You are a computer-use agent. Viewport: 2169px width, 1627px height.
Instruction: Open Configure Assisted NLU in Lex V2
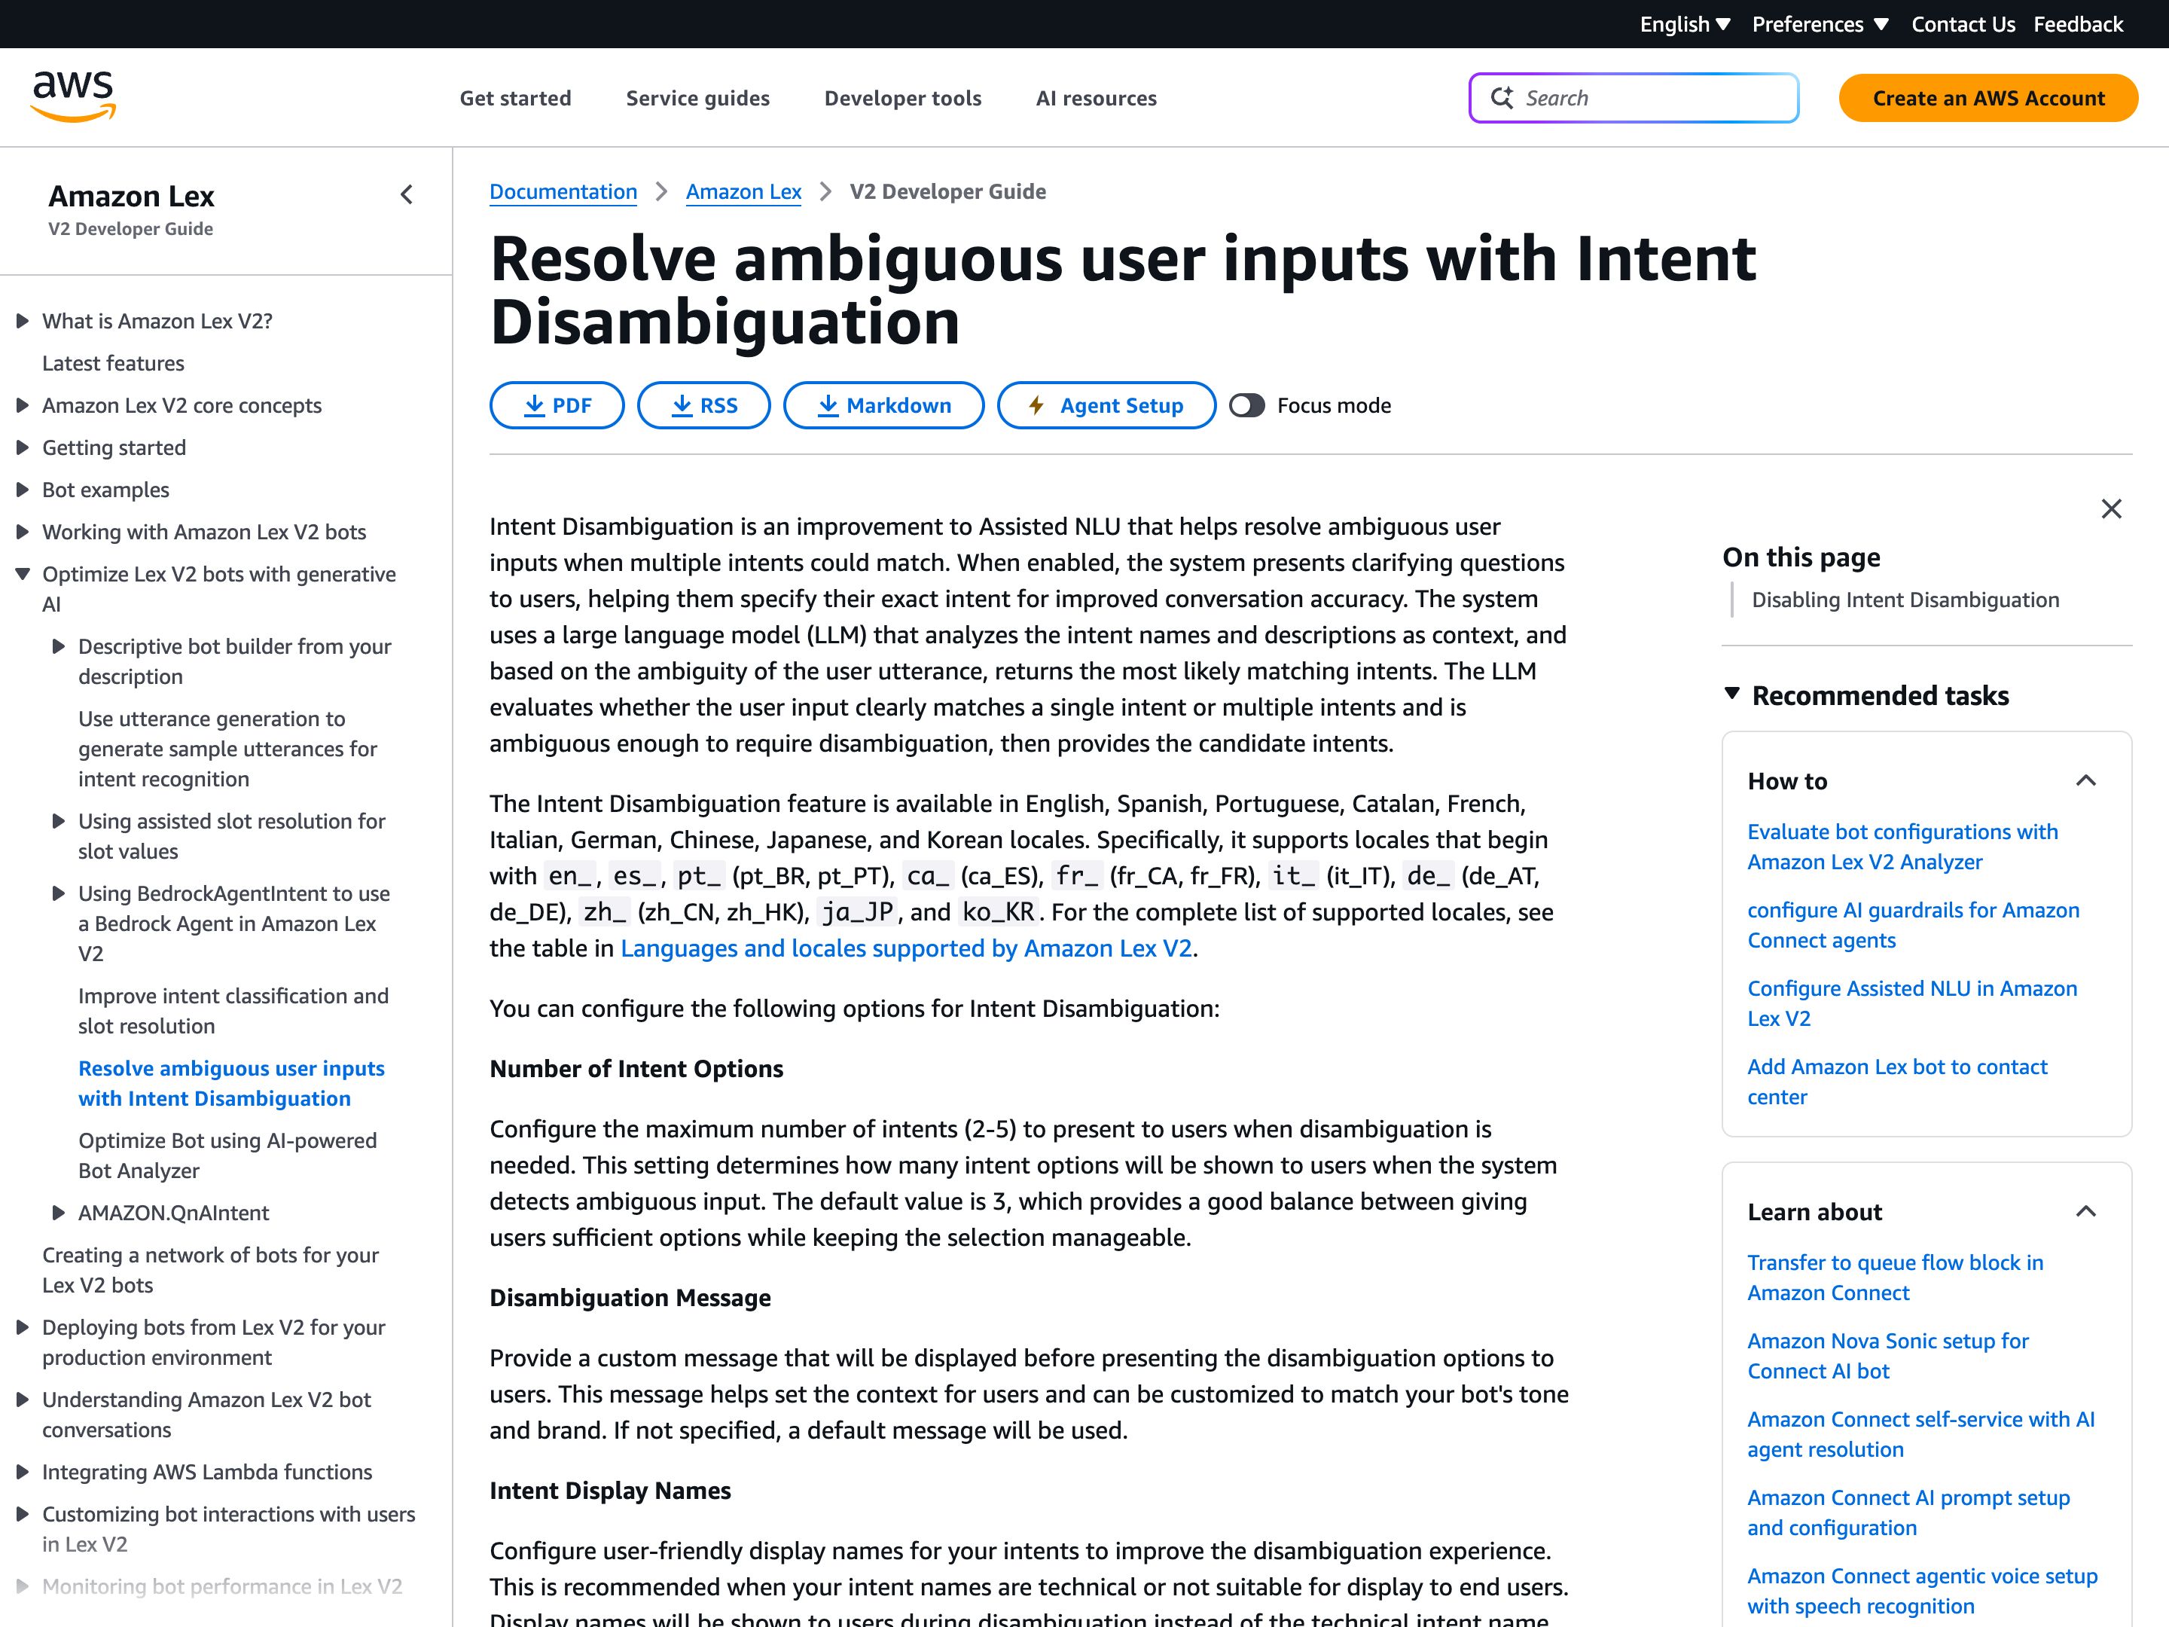(x=1912, y=1003)
